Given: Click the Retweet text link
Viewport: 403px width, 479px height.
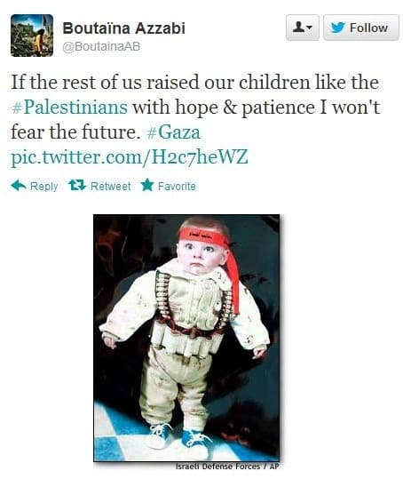Looking at the screenshot, I should (110, 186).
